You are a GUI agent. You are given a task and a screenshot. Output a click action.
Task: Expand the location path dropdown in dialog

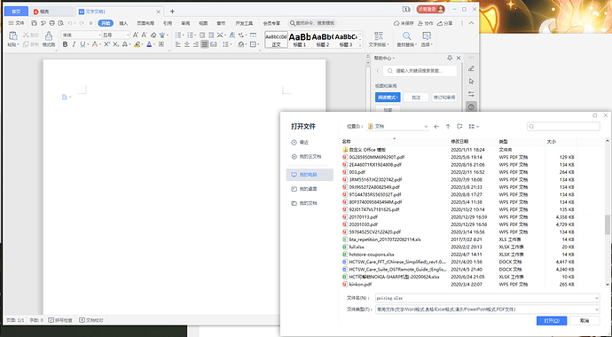pyautogui.click(x=426, y=127)
